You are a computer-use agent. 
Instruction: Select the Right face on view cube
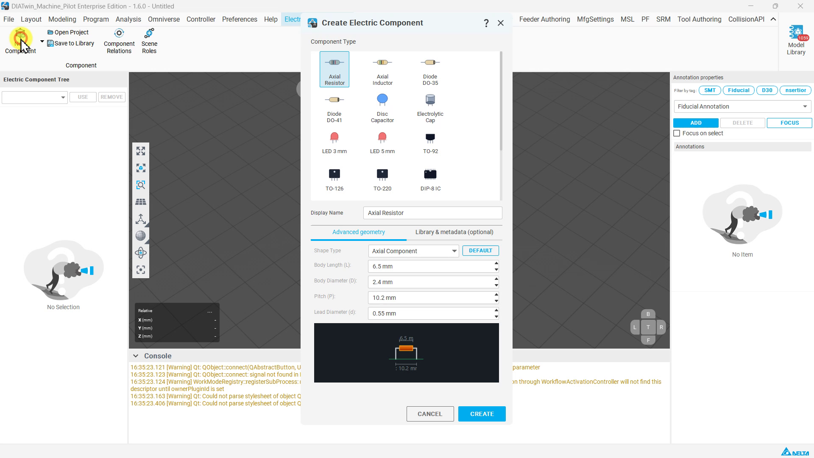(661, 327)
